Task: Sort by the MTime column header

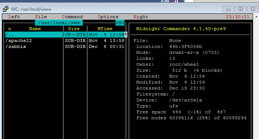Action: pos(105,29)
